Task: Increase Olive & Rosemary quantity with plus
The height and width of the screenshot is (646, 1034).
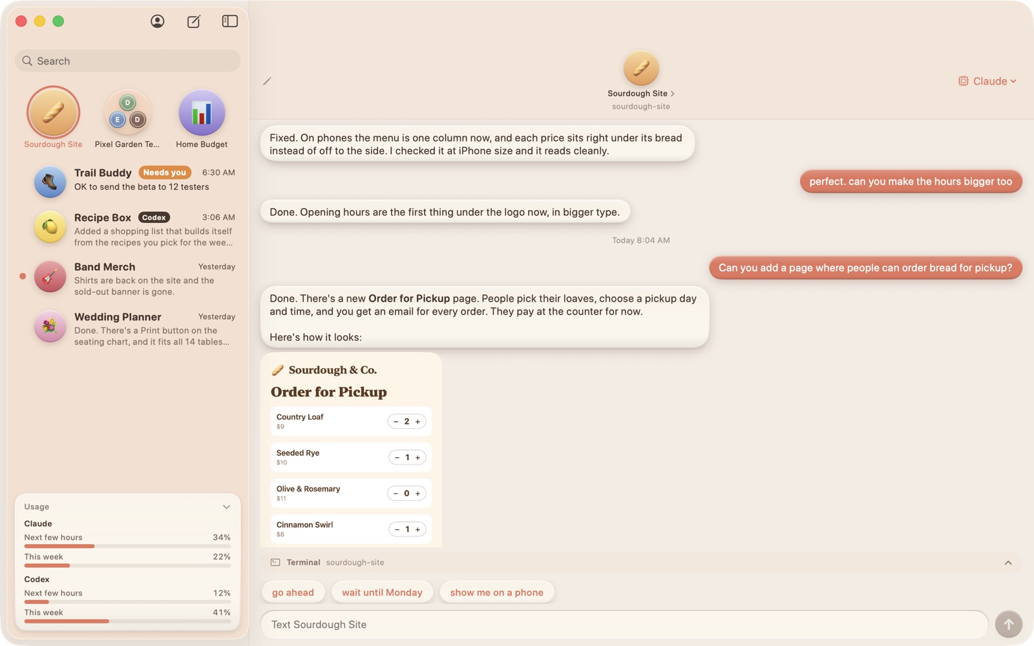Action: [418, 494]
